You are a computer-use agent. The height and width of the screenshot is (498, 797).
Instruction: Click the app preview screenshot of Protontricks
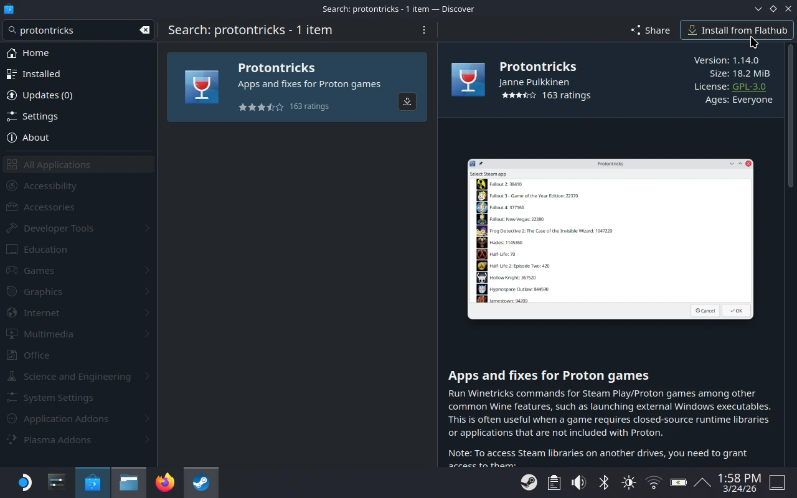pos(610,239)
